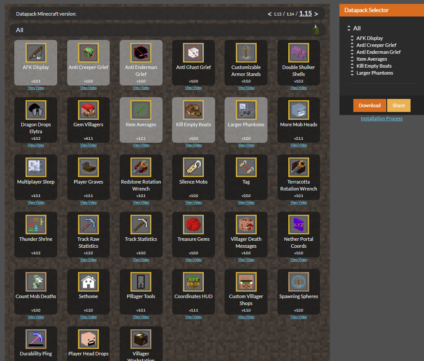Deselect the Anti Enderman Grief name label
424x361 pixels.
tap(141, 71)
